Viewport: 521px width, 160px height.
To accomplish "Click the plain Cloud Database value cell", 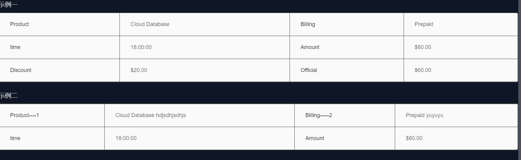I will [x=150, y=24].
